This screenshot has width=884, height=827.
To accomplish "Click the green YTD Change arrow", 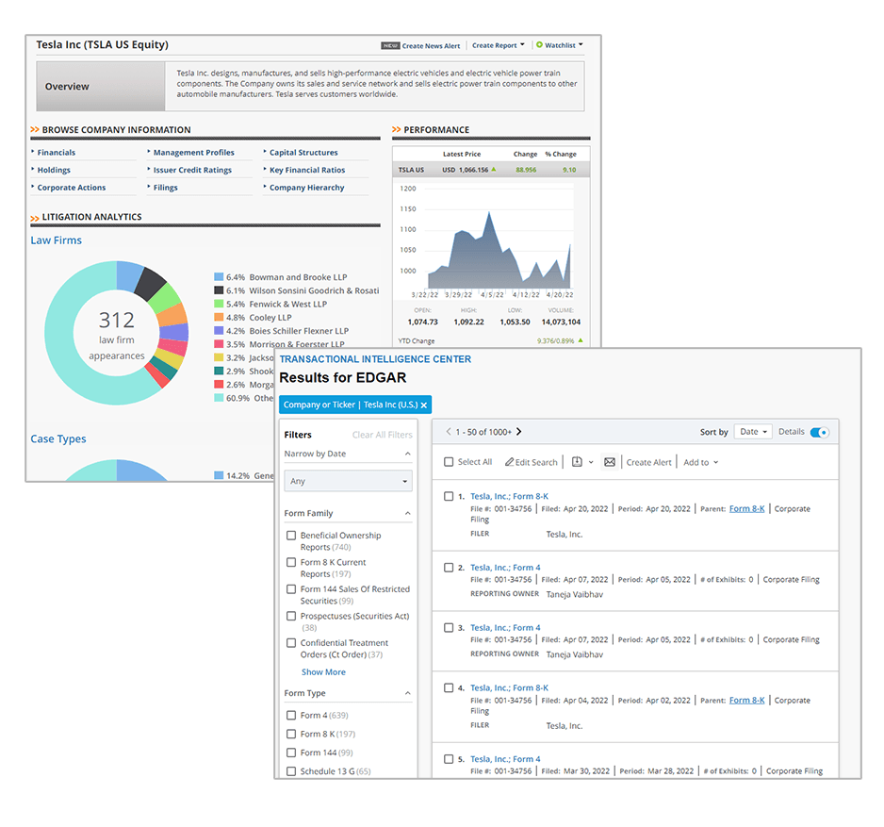I will pos(581,340).
